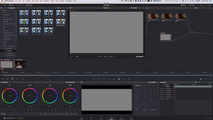Switch to the Deliver page
The image size is (213, 120).
[131, 118]
